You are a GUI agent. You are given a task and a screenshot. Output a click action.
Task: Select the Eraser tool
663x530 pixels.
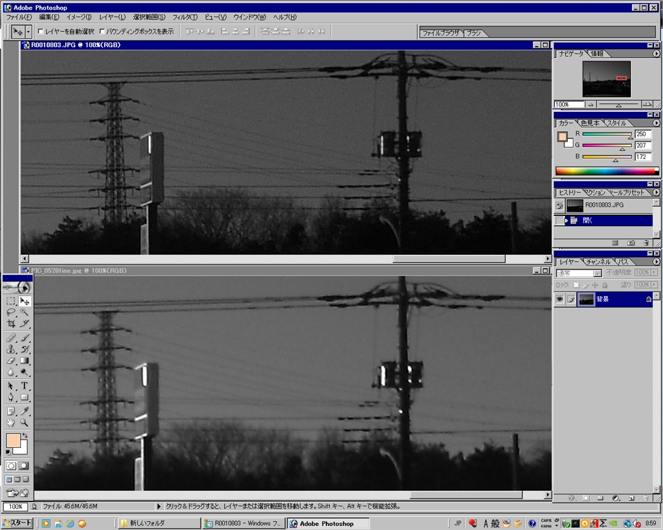[x=11, y=361]
